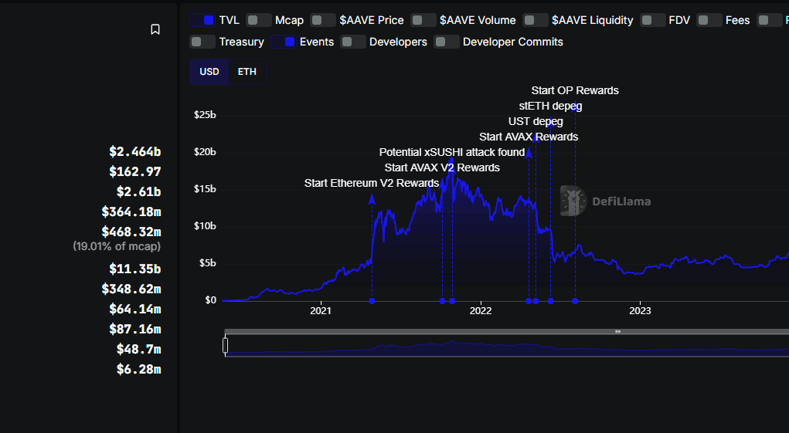Screen dimensions: 789x433
Task: Click the 19.01% of mcap note
Action: [117, 246]
